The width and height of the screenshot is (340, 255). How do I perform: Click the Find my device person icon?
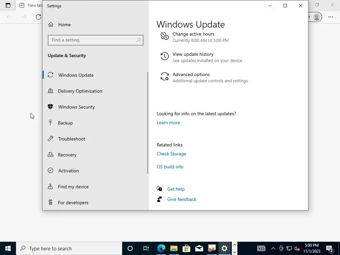[x=50, y=187]
